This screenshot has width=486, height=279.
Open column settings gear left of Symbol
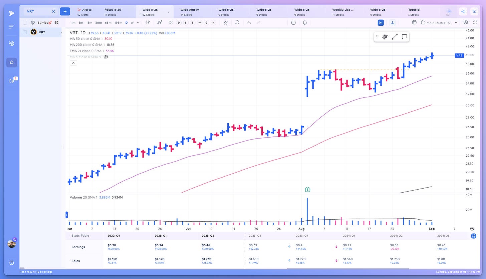click(x=33, y=23)
